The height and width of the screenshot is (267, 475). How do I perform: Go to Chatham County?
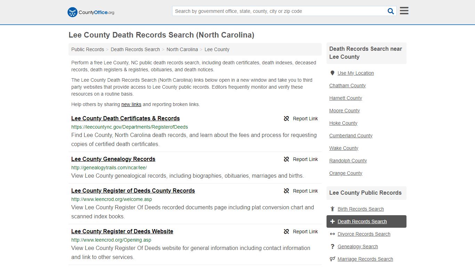[347, 86]
